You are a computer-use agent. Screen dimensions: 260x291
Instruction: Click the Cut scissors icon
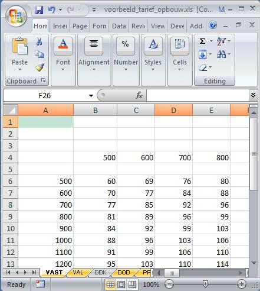tap(40, 41)
